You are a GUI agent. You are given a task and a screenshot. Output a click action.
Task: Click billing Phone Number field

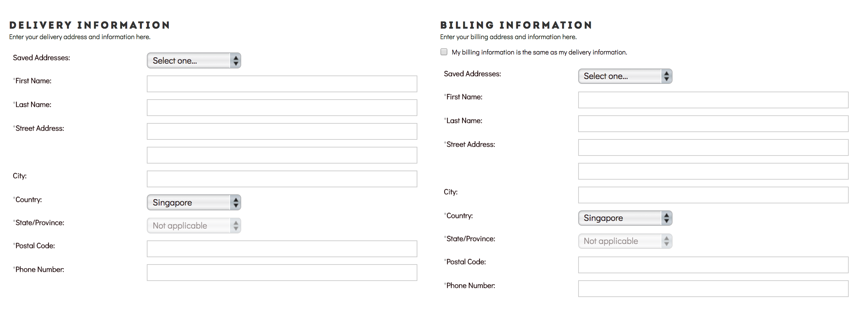(x=713, y=289)
